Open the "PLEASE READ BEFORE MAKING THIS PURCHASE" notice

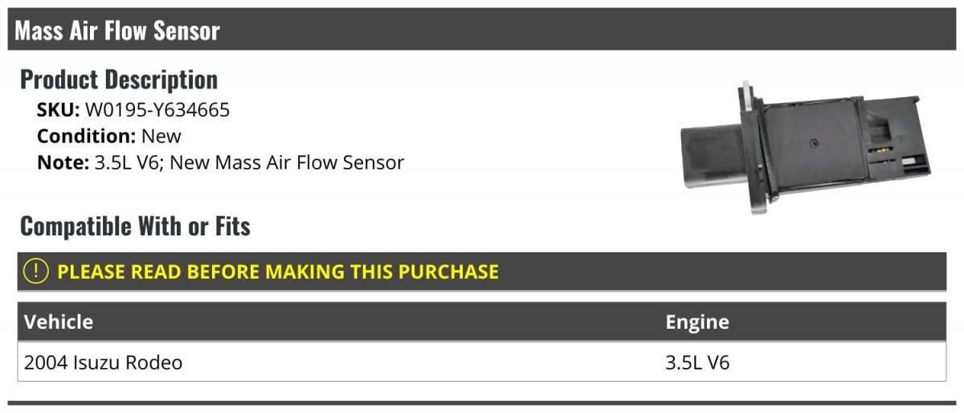[x=277, y=272]
